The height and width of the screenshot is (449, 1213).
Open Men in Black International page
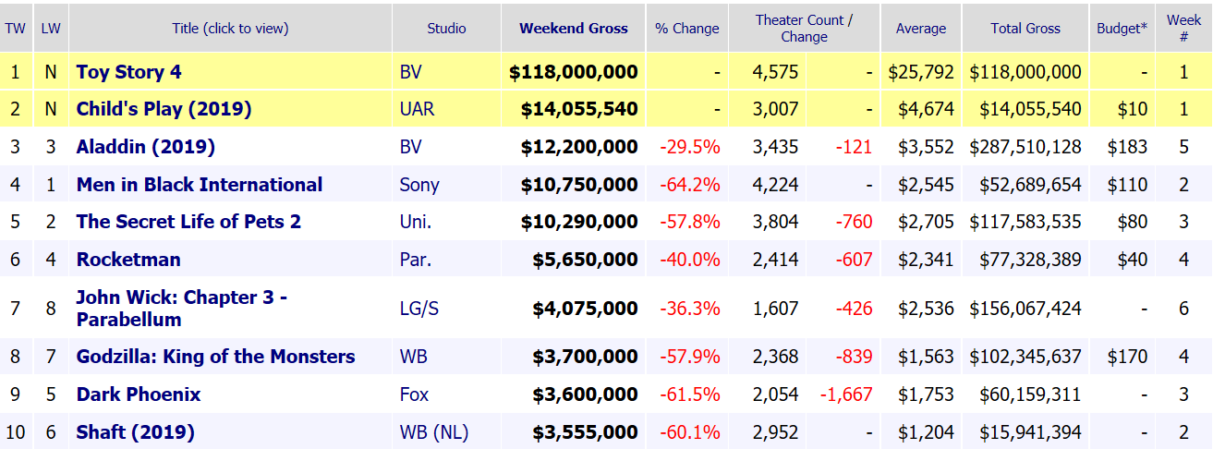click(200, 185)
